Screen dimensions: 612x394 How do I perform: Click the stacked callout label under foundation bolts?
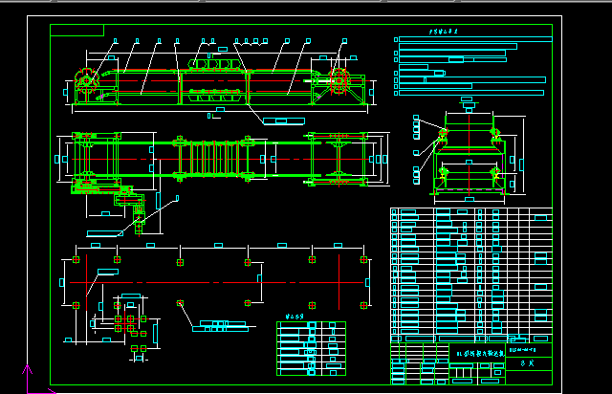[221, 326]
